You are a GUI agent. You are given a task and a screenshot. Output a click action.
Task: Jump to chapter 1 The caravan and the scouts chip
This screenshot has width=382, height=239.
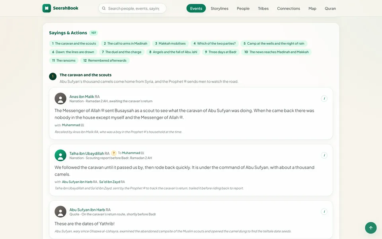74,43
